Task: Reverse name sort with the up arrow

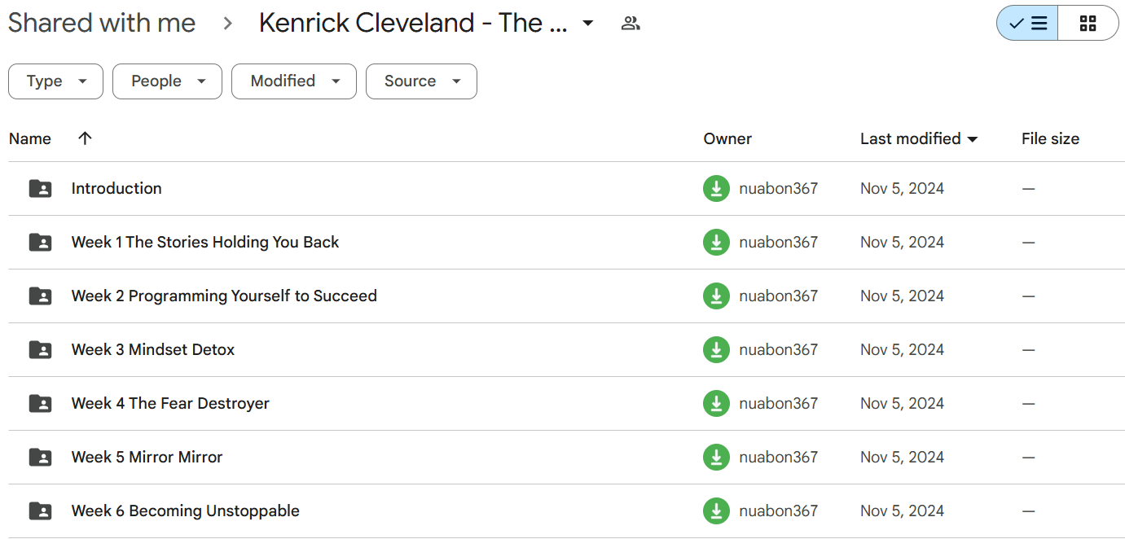Action: click(x=85, y=138)
